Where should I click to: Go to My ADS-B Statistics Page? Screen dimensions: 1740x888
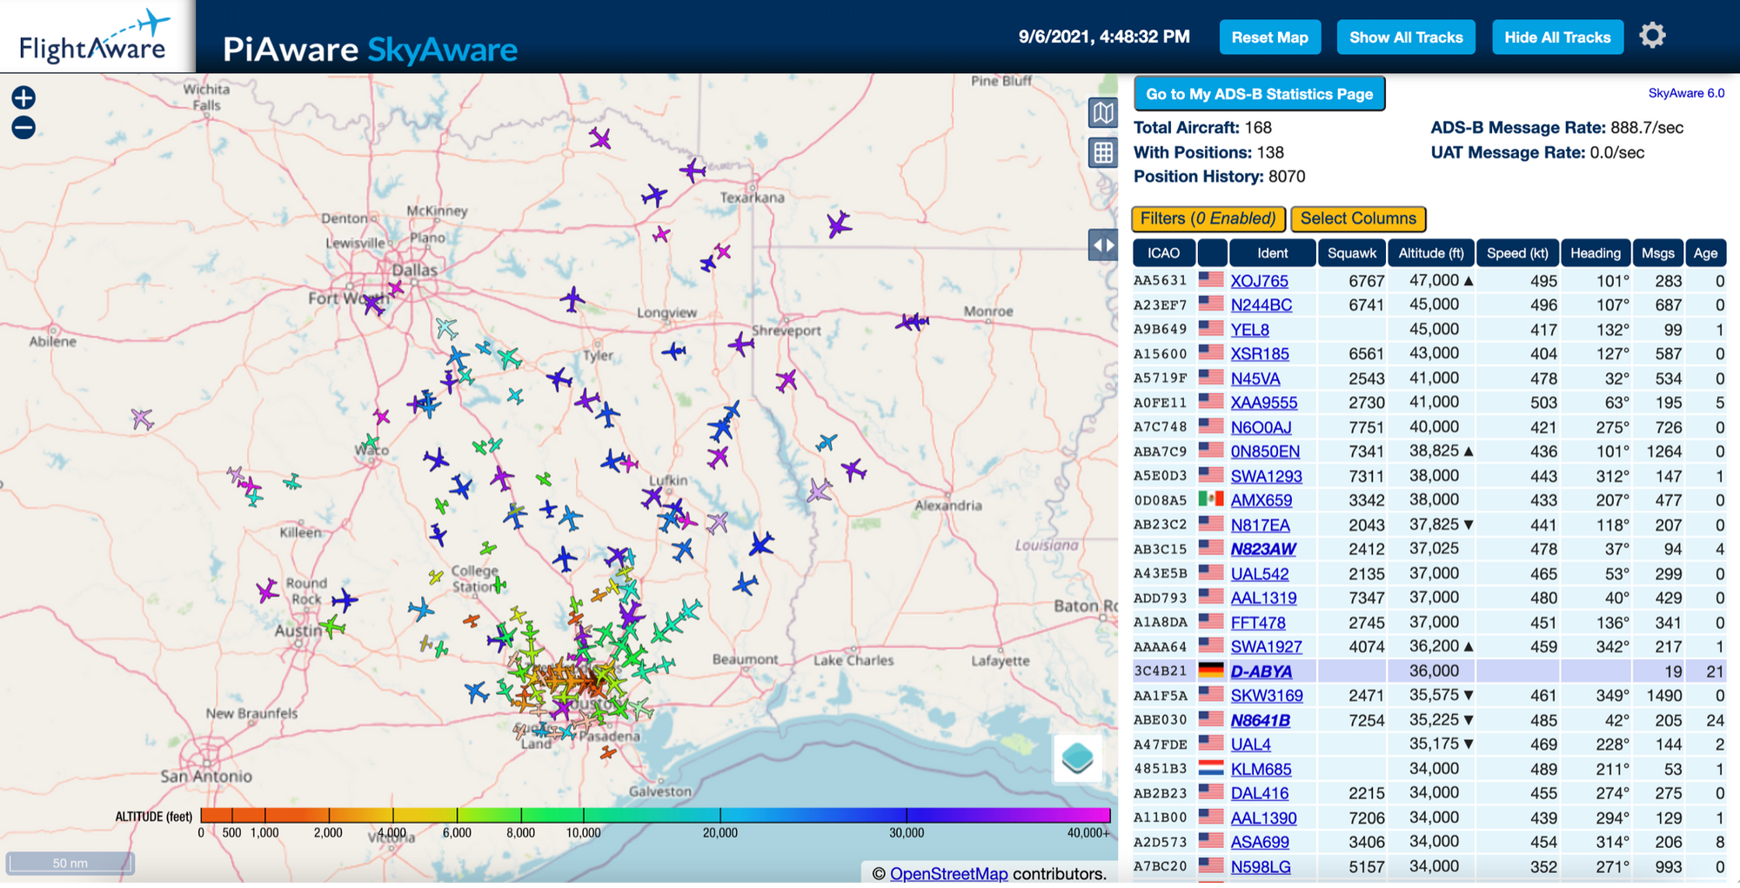1259,94
